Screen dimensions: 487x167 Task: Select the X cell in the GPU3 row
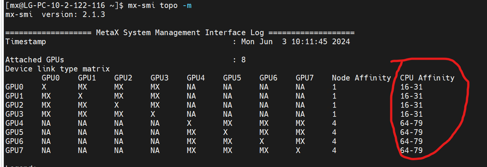[153, 114]
